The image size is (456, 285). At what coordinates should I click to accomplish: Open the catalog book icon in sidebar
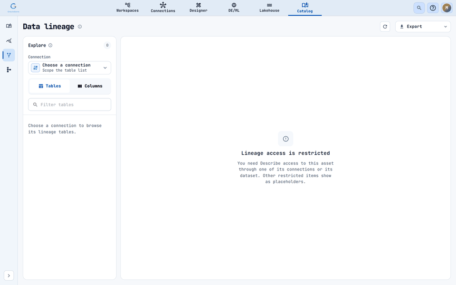coord(9,26)
